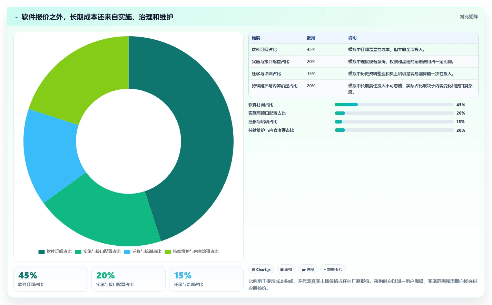This screenshot has width=492, height=305.
Task: Click the 15% value in table
Action: tap(311, 74)
